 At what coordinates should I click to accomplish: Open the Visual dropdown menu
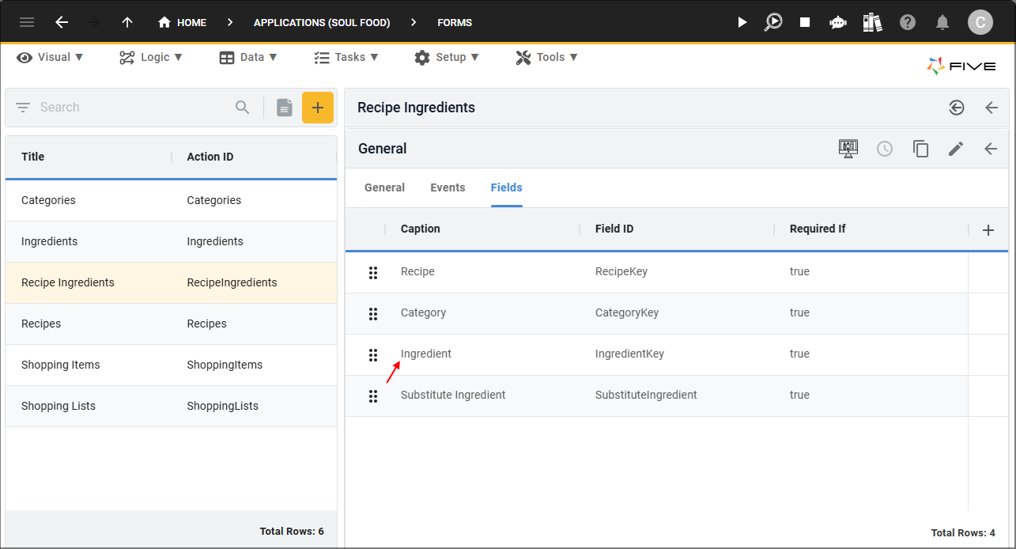(x=51, y=57)
